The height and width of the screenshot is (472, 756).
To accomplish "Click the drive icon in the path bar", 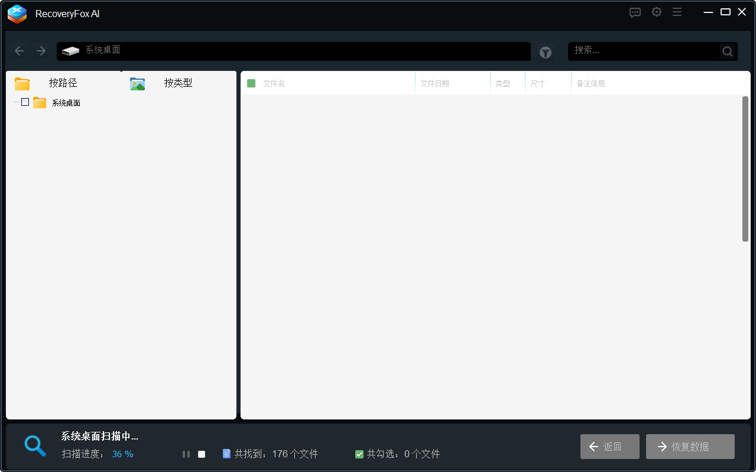I will (70, 51).
